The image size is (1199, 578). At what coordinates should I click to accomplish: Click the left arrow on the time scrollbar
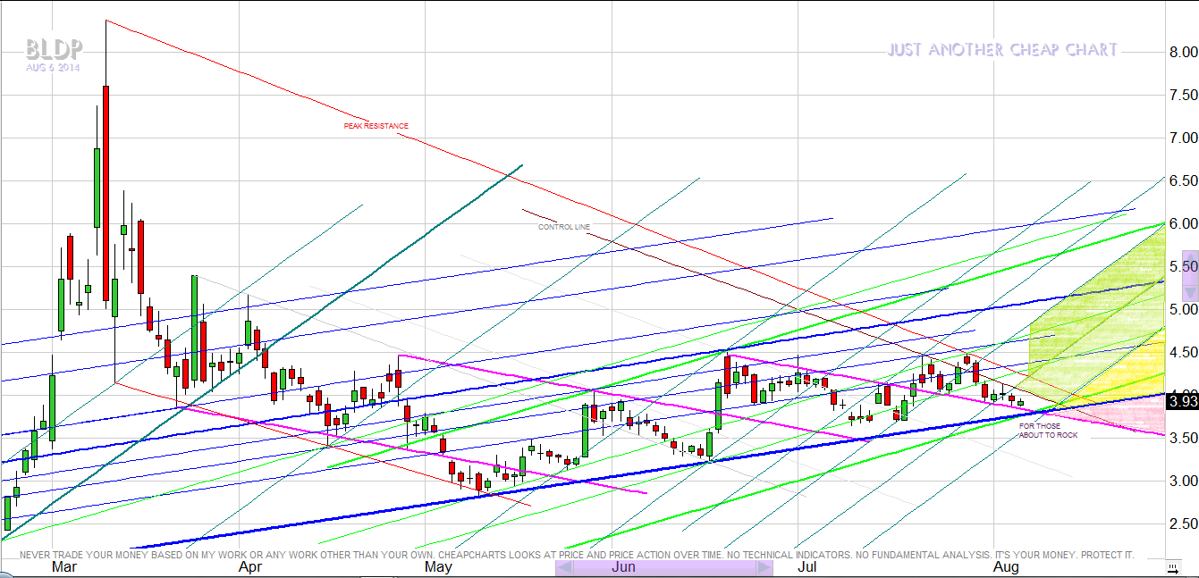click(x=563, y=567)
